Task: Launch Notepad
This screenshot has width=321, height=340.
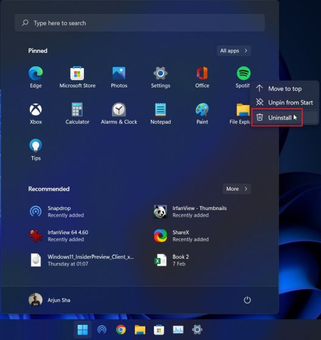Action: click(x=160, y=114)
